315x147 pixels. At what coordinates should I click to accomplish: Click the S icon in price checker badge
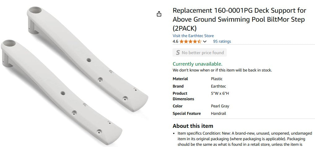[x=178, y=53]
